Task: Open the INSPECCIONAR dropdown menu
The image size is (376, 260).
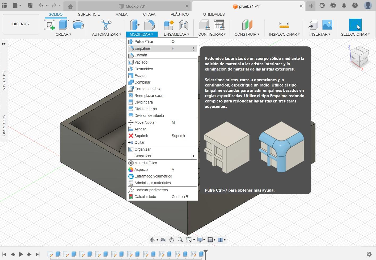Action: tap(284, 34)
